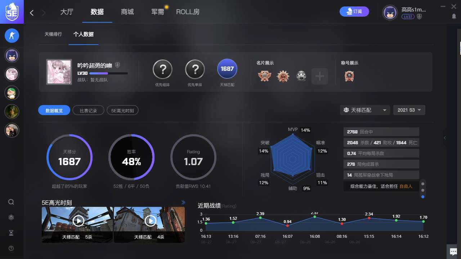Image resolution: width=461 pixels, height=259 pixels.
Task: Open the chat bubble icon at bottom right
Action: click(454, 252)
